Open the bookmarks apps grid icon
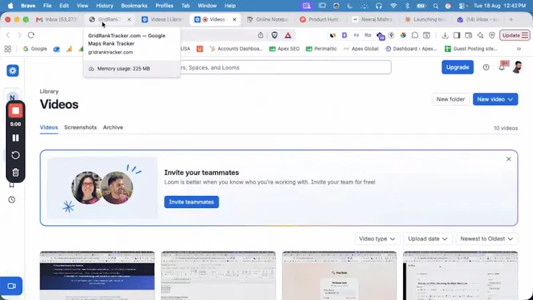Viewport: 533px width, 300px height. pyautogui.click(x=8, y=49)
